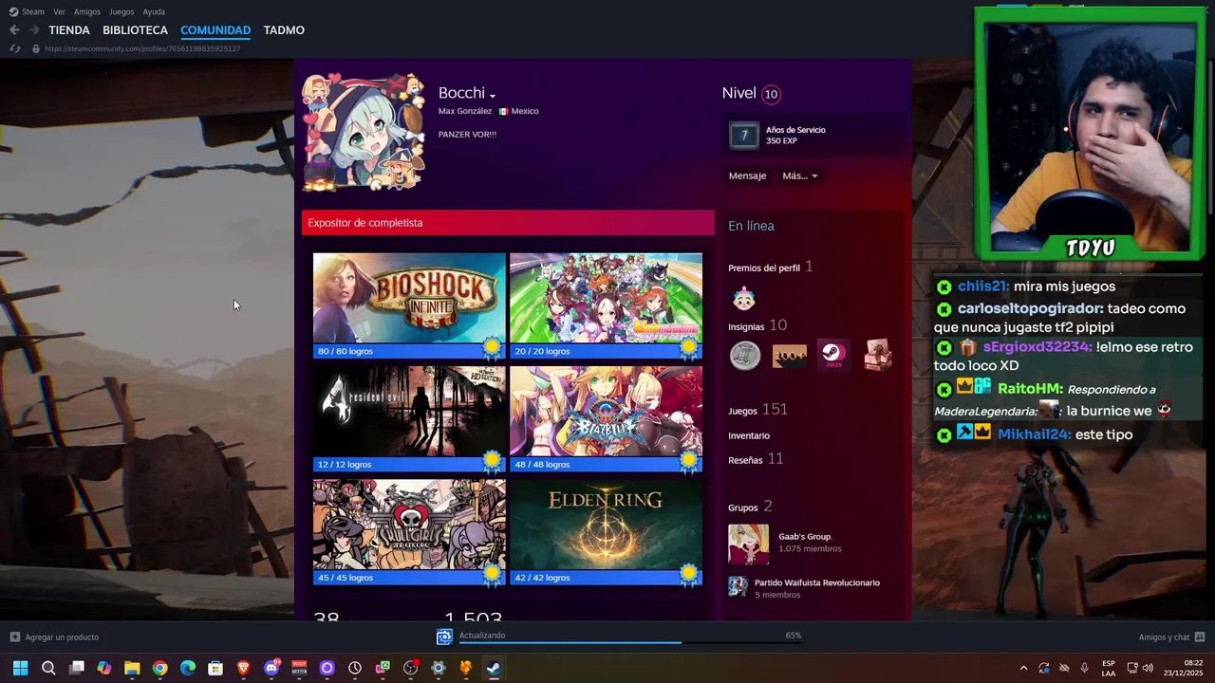Open Brave browser from the taskbar
The image size is (1215, 683).
pos(244,668)
